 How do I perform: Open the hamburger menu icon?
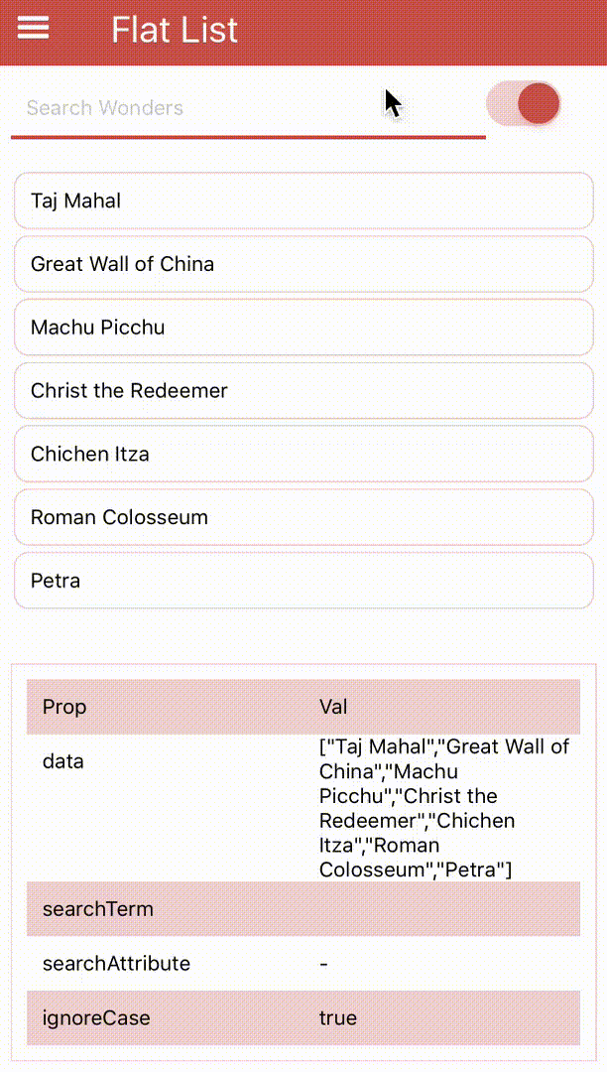tap(33, 28)
